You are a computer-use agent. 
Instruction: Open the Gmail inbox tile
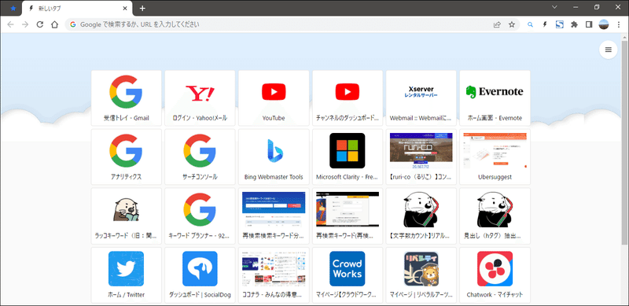tap(126, 98)
